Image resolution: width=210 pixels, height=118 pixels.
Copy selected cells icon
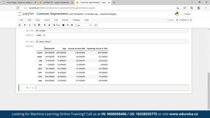[x=35, y=25]
